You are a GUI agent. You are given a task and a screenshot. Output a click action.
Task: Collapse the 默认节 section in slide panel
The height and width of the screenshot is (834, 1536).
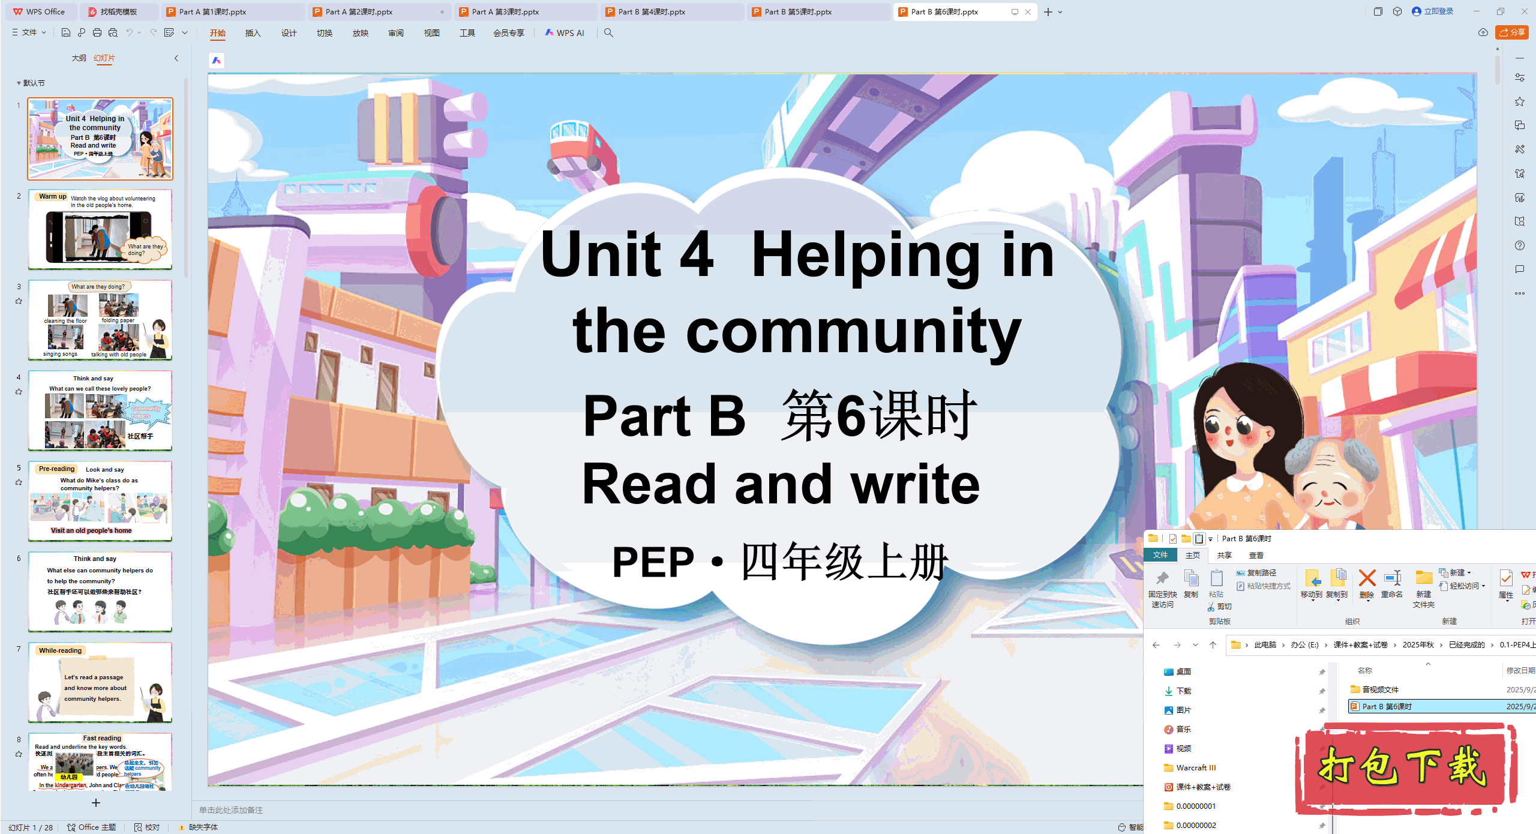point(18,83)
